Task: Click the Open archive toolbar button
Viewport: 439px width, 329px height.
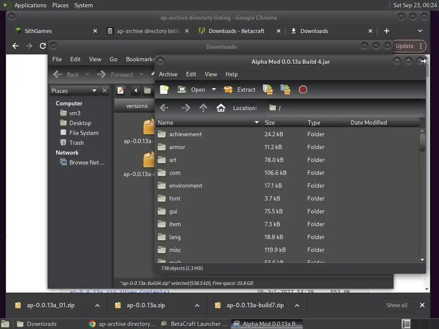Action: pos(192,90)
